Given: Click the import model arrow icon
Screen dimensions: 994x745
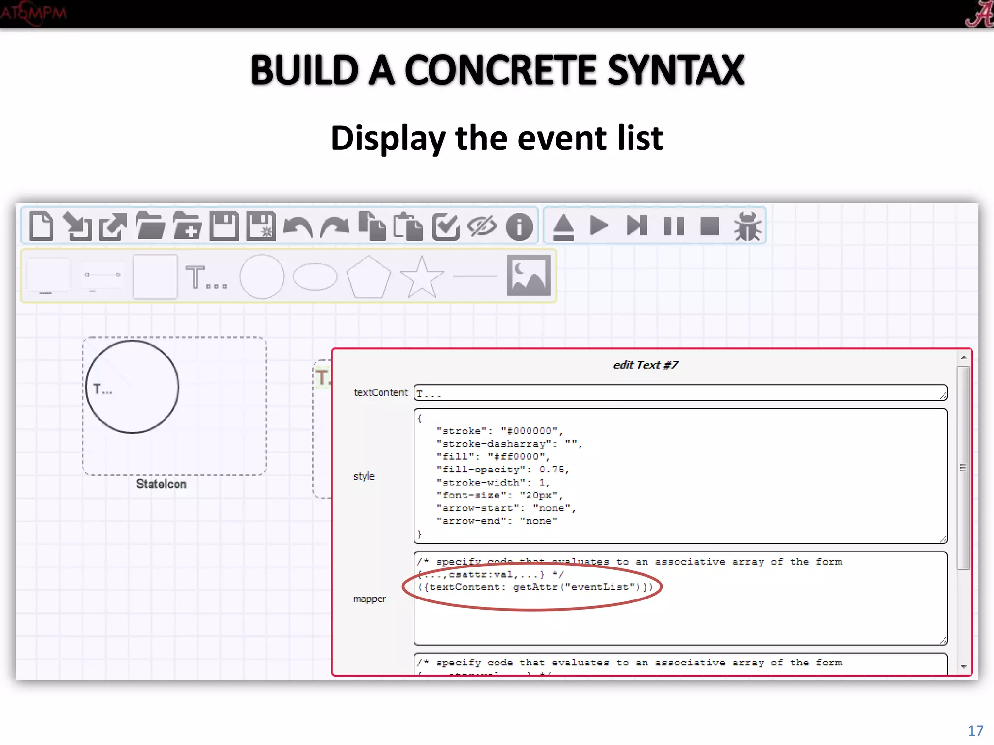Looking at the screenshot, I should [x=78, y=226].
